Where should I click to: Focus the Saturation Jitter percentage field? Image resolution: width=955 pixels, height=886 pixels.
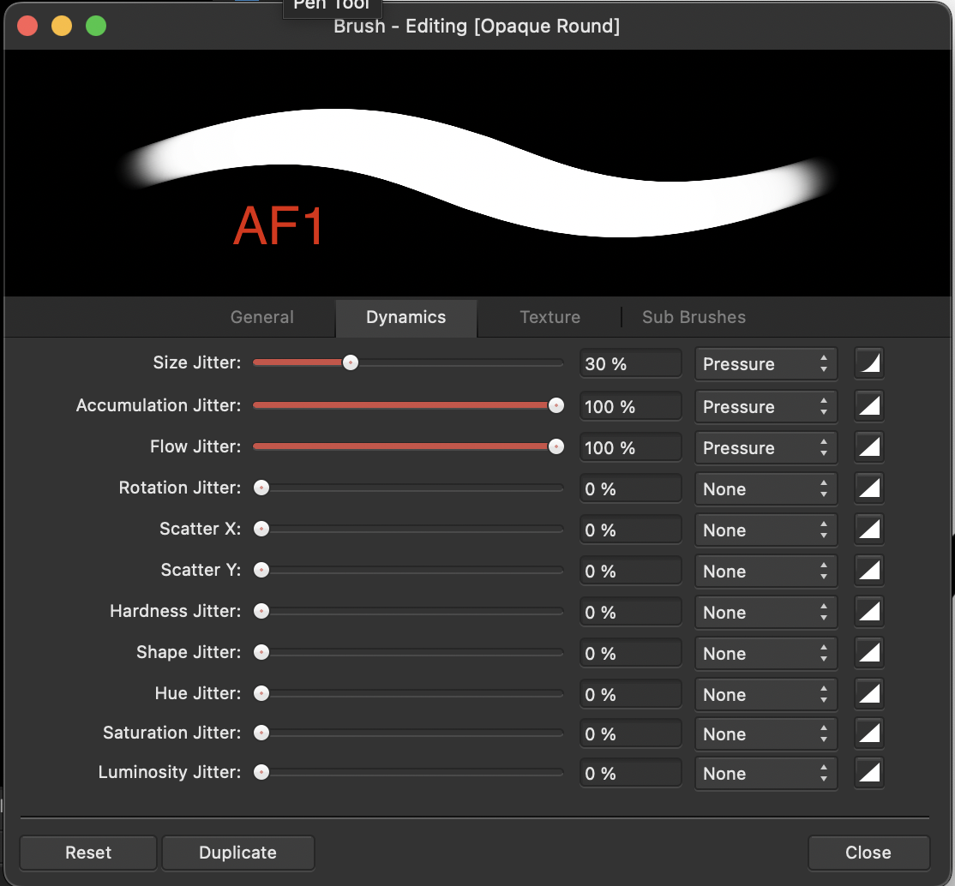click(x=630, y=733)
